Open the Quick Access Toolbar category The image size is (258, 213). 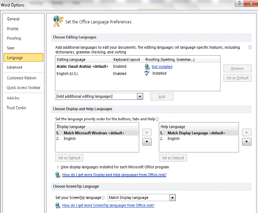tap(23, 87)
